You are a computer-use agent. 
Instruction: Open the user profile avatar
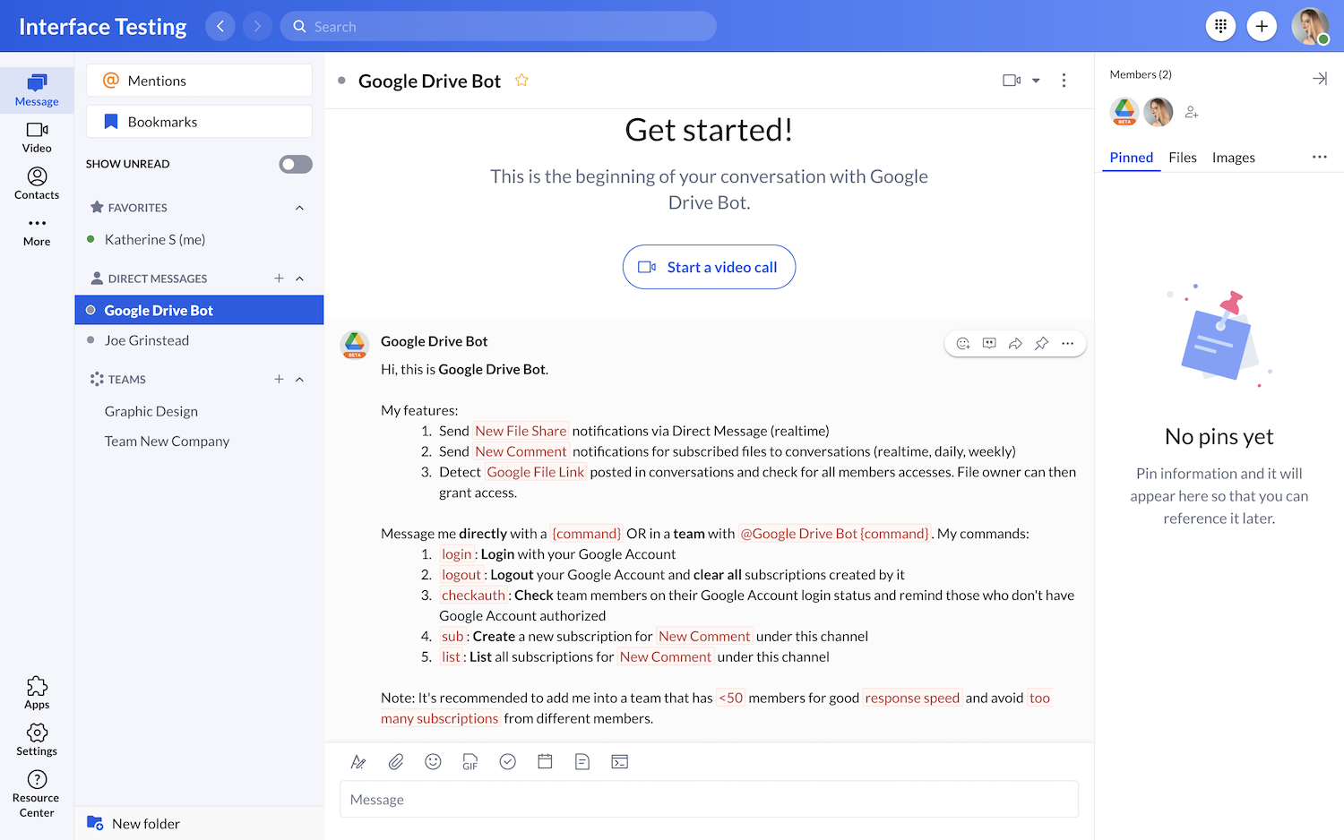point(1310,26)
